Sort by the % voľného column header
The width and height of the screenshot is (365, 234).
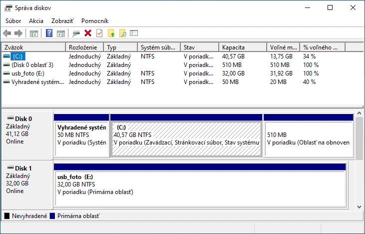click(x=323, y=47)
